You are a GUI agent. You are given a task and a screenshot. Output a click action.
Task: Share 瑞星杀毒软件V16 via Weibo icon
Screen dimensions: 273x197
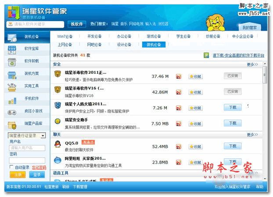click(179, 92)
